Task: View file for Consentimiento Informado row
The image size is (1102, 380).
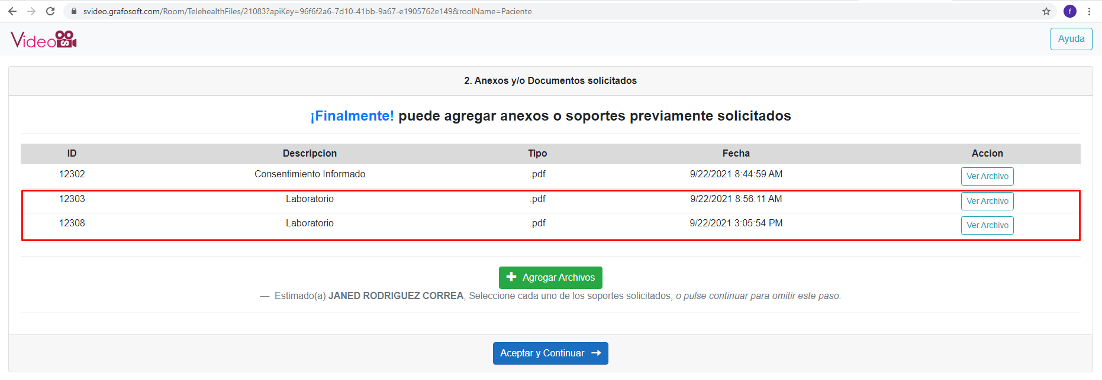Action: click(987, 176)
